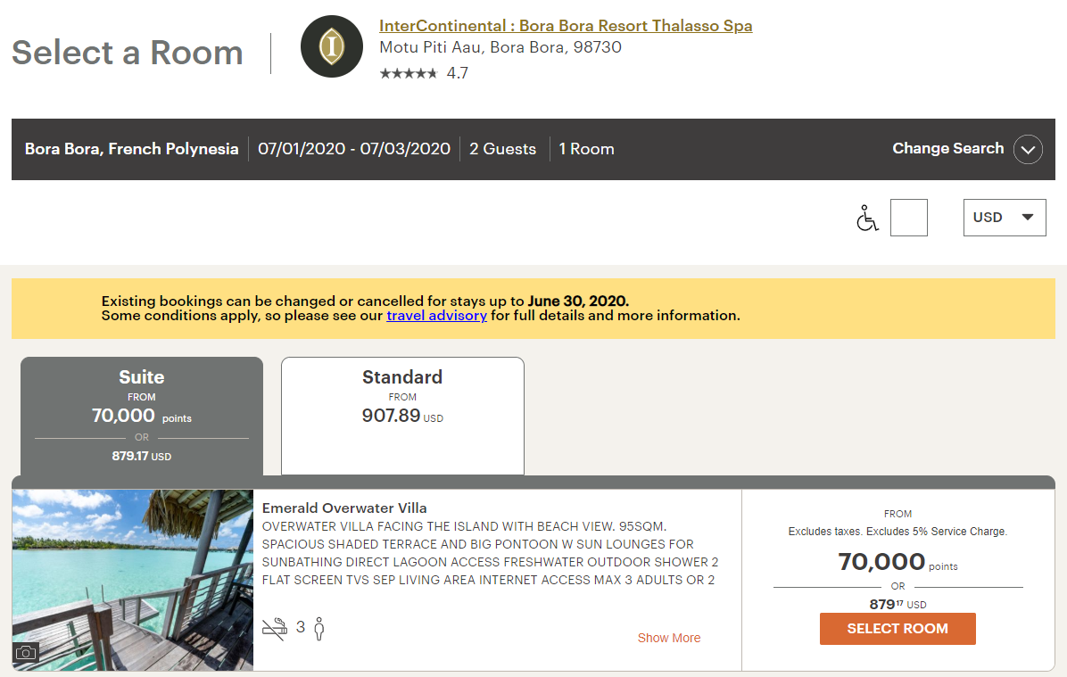This screenshot has width=1067, height=677.
Task: Click the five-star rating icons
Action: 409,73
